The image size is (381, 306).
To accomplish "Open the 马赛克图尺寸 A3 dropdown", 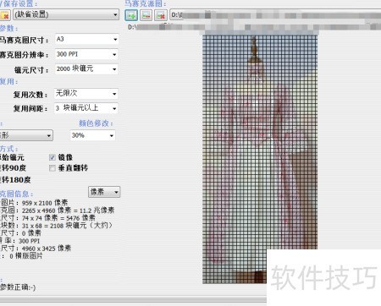I will pyautogui.click(x=86, y=39).
